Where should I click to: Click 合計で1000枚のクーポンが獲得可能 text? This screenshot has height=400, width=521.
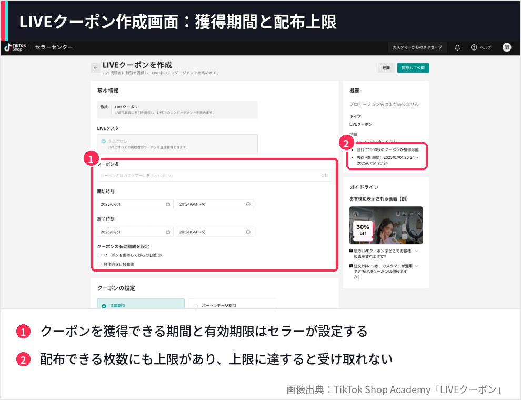coord(387,149)
